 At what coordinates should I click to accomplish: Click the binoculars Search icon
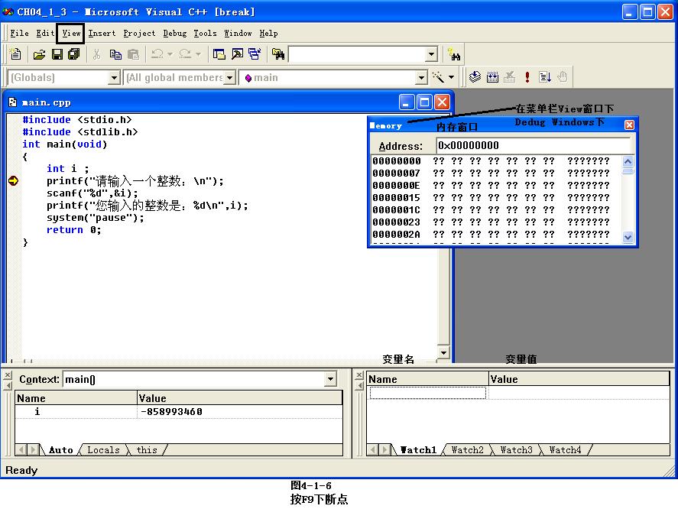coord(455,54)
